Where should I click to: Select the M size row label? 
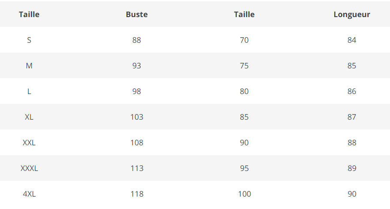[29, 66]
